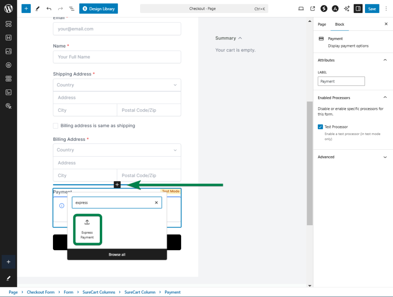Click the black inline plus inserter above Payment
The height and width of the screenshot is (297, 393).
pos(117,185)
